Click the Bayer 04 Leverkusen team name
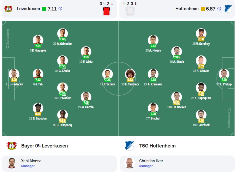The height and width of the screenshot is (173, 237). pos(44,146)
